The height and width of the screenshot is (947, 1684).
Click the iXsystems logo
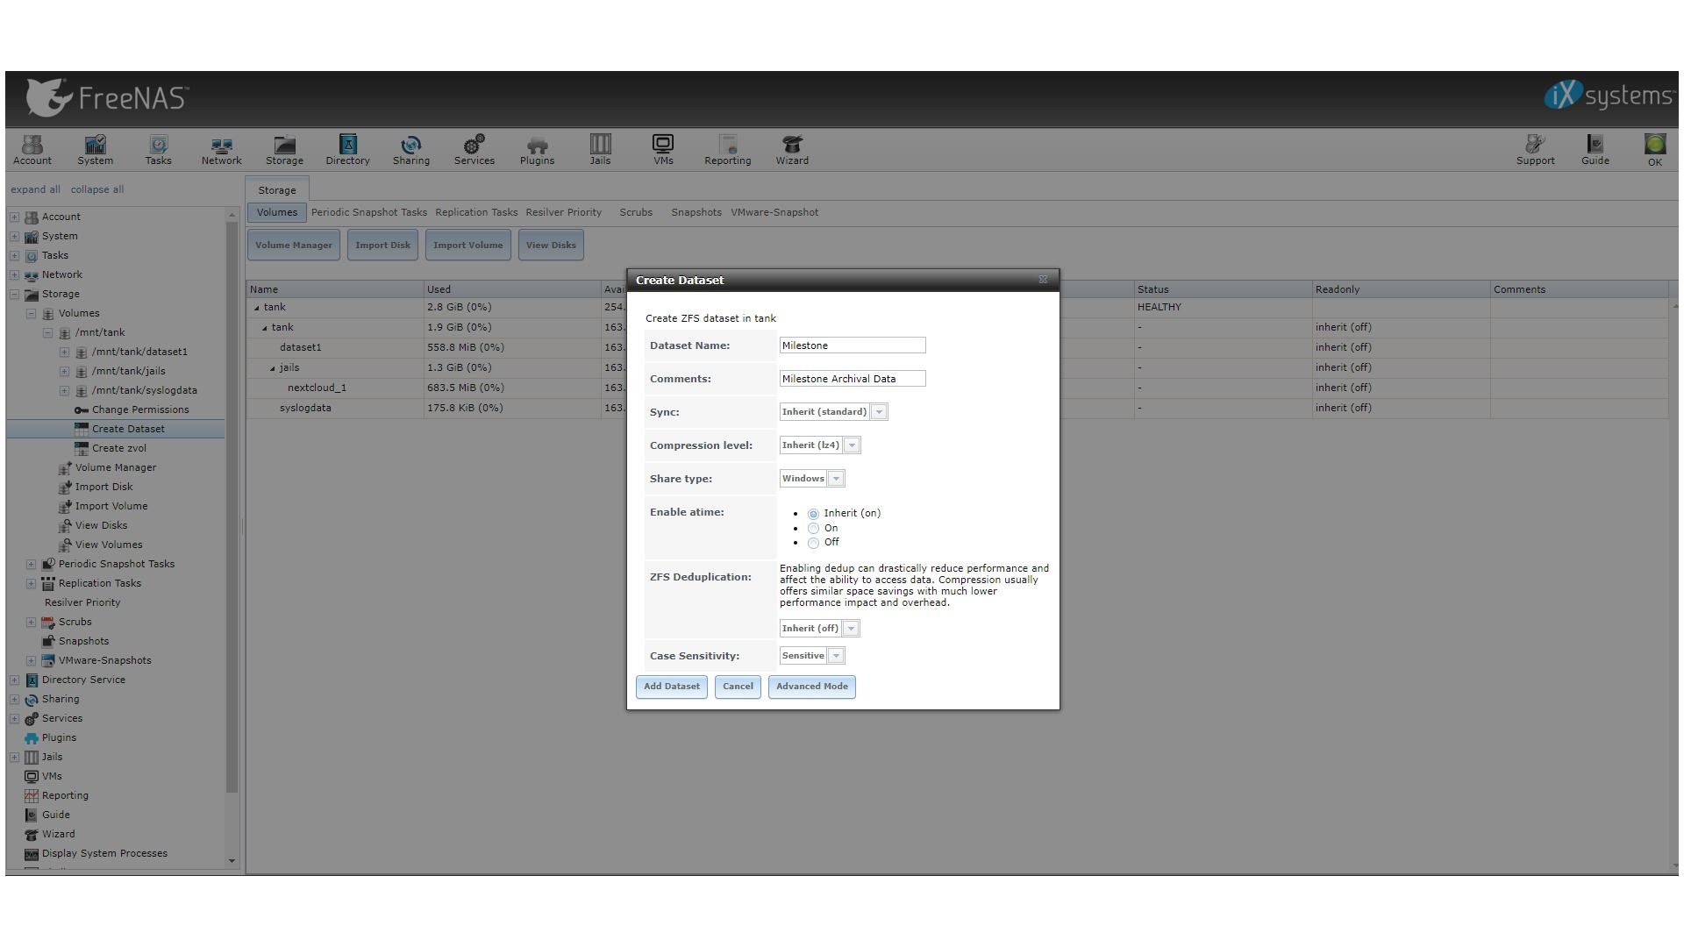[x=1609, y=95]
